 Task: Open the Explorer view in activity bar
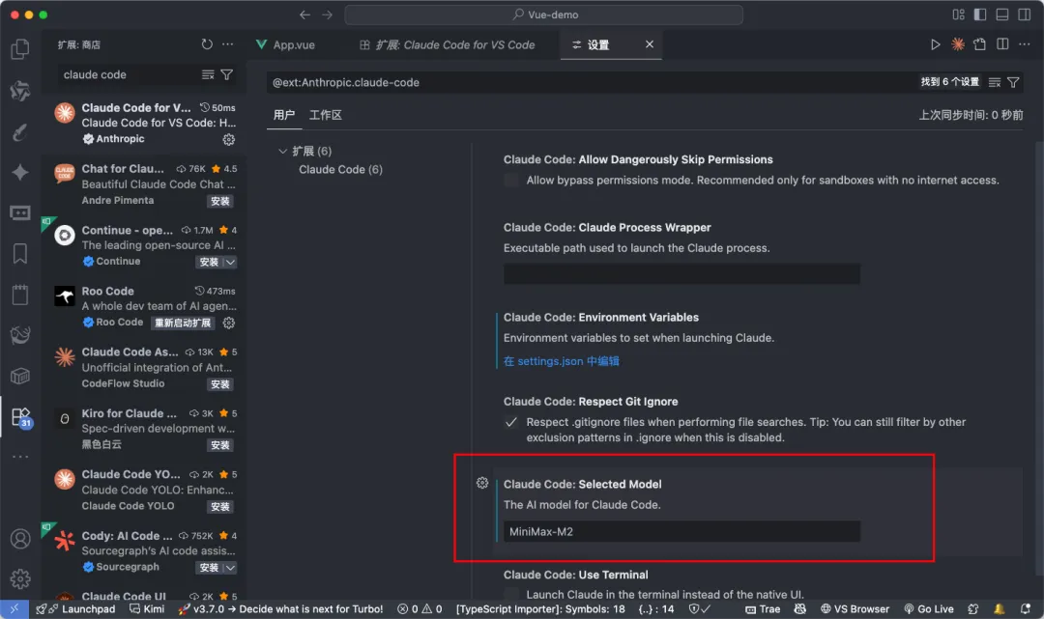pyautogui.click(x=19, y=49)
